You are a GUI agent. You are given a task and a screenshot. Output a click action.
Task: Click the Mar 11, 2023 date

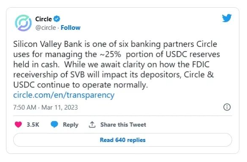coord(60,107)
